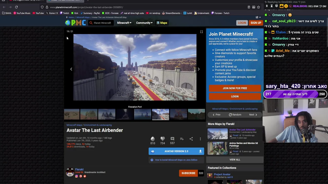The width and height of the screenshot is (328, 184).
Task: Click the browser address bar URL
Action: [x=86, y=7]
